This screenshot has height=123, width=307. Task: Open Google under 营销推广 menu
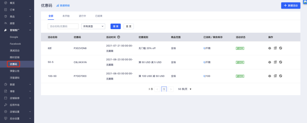point(14,37)
